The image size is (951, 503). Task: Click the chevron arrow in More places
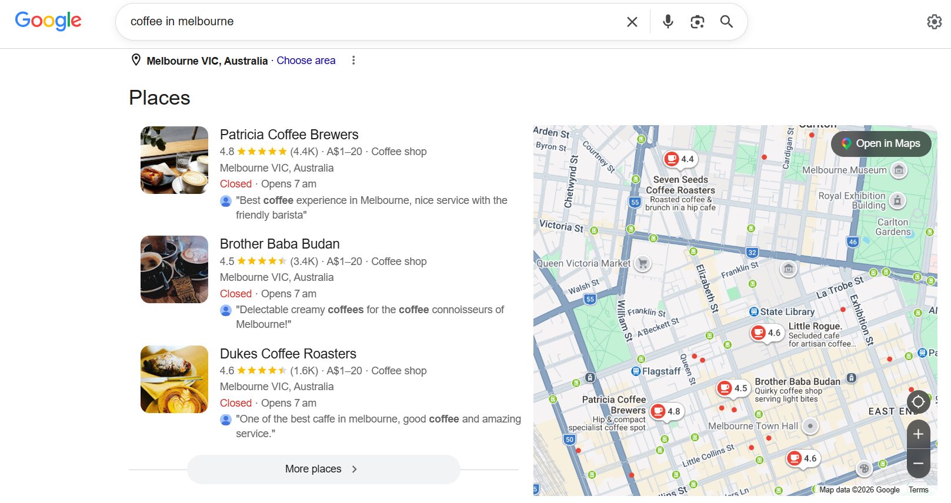pos(354,469)
